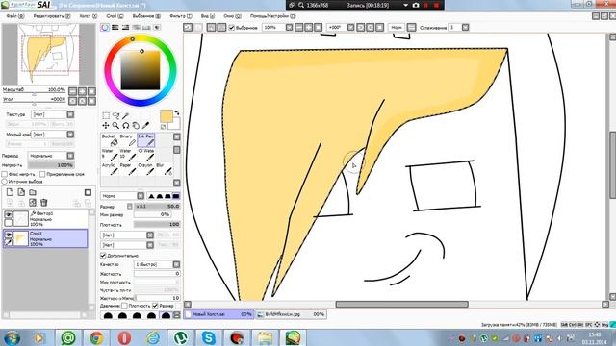Choose the rectangular selection tool
This screenshot has width=616, height=346.
(106, 115)
